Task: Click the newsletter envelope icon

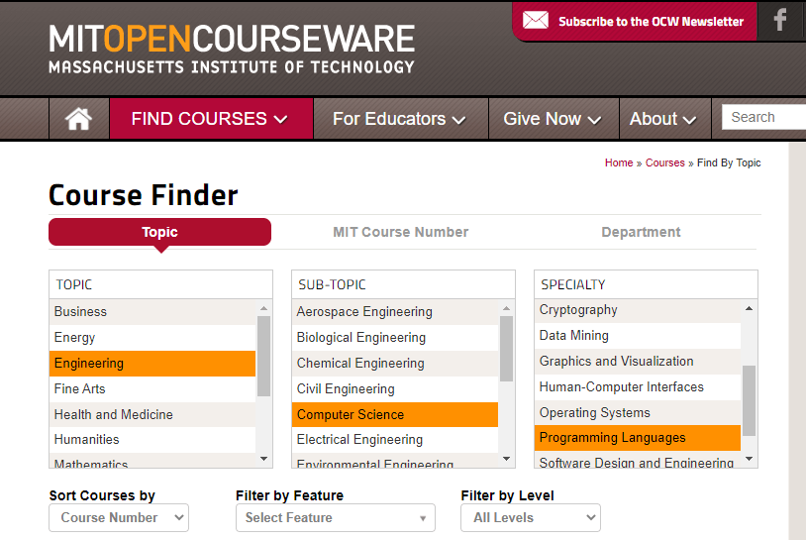Action: pos(535,21)
